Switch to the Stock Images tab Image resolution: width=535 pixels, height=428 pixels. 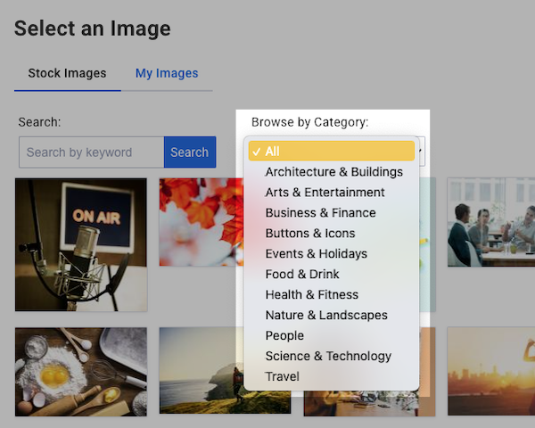pyautogui.click(x=67, y=73)
